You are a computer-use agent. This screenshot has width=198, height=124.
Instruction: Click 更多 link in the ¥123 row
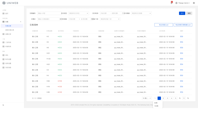[182, 59]
